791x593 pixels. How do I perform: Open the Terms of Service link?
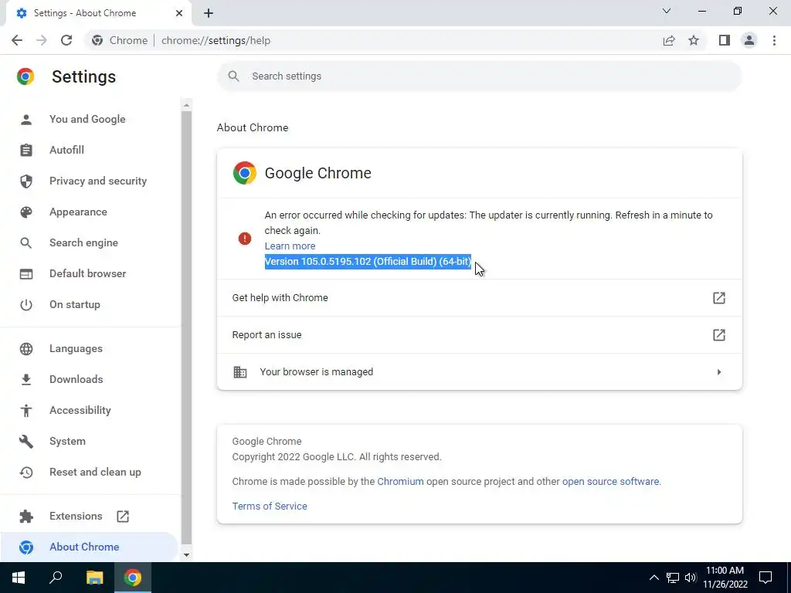[x=270, y=507]
